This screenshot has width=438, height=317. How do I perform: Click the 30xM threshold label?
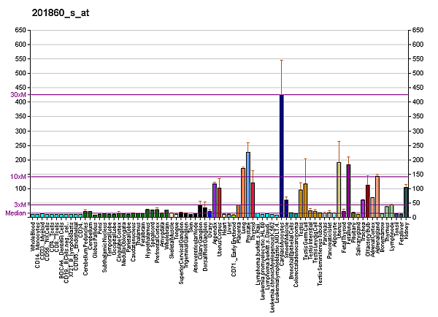point(18,94)
